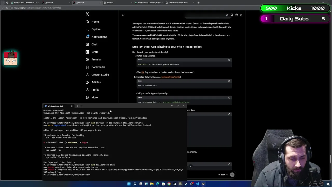The image size is (332, 187).
Task: Switch to the KickPulseNew Supabase tab
Action: pyautogui.click(x=149, y=3)
